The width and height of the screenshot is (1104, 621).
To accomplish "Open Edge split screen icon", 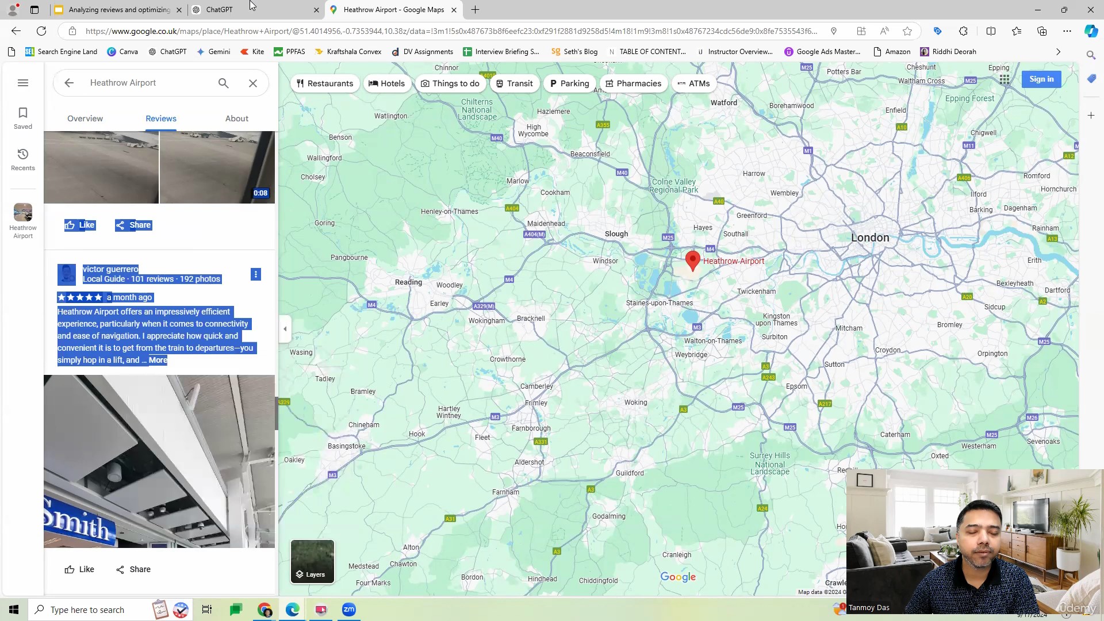I will pos(991,31).
